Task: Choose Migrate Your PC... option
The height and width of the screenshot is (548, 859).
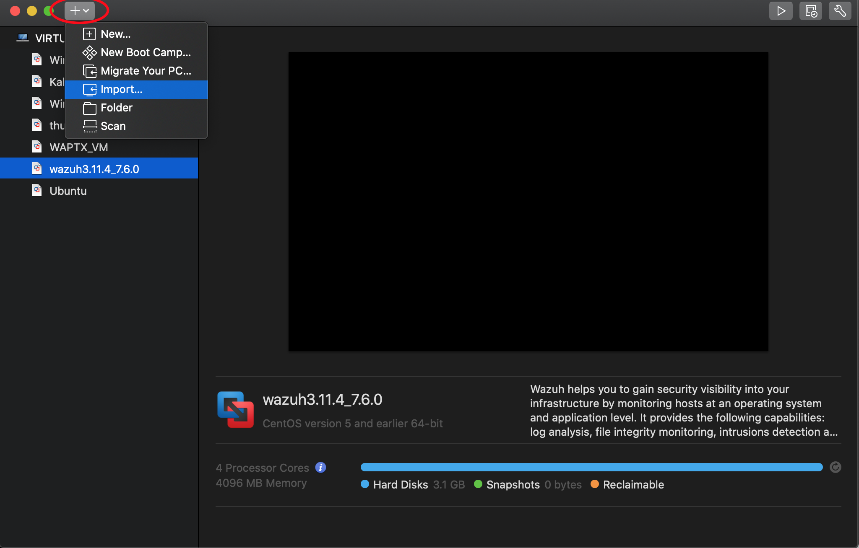Action: point(146,71)
